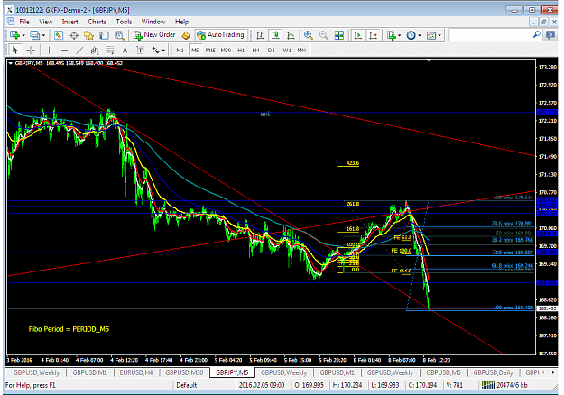Viewport: 564px width, 395px height.
Task: Select the Fibonacci Retracement tool
Action: click(x=110, y=50)
